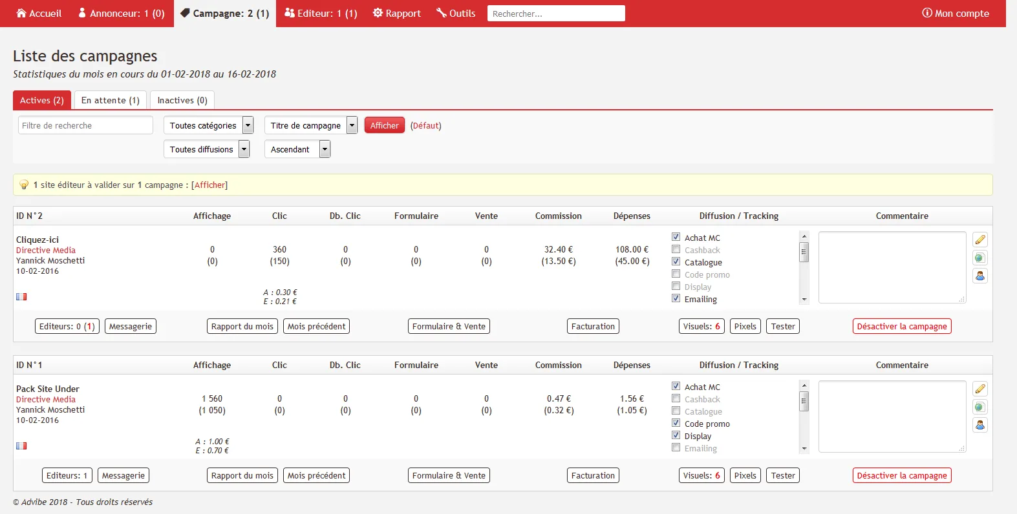This screenshot has height=514, width=1017.
Task: Toggle Cashback checkbox for Cliquez-ici campaign
Action: (x=676, y=249)
